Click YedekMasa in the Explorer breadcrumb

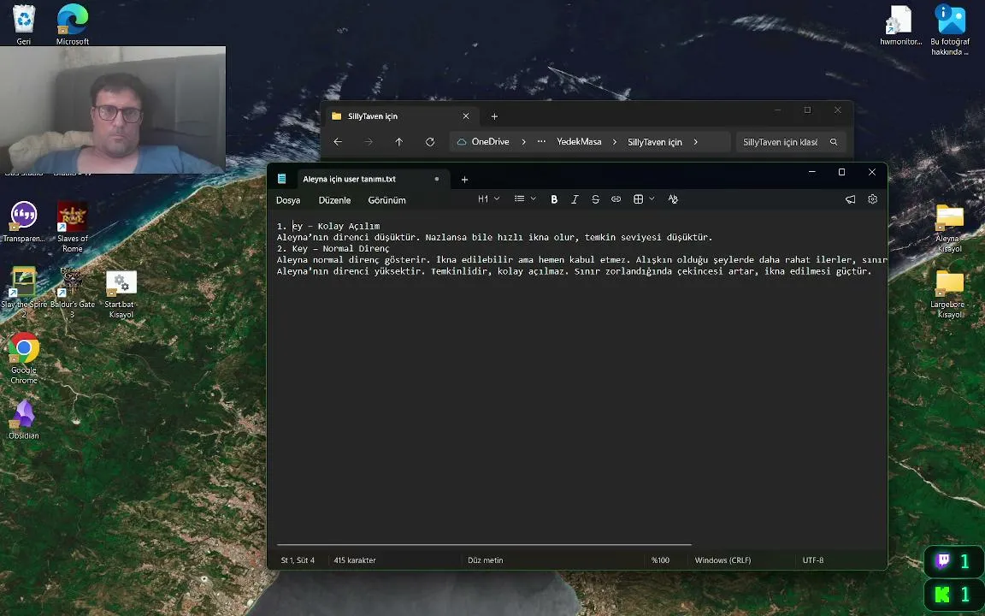click(579, 142)
